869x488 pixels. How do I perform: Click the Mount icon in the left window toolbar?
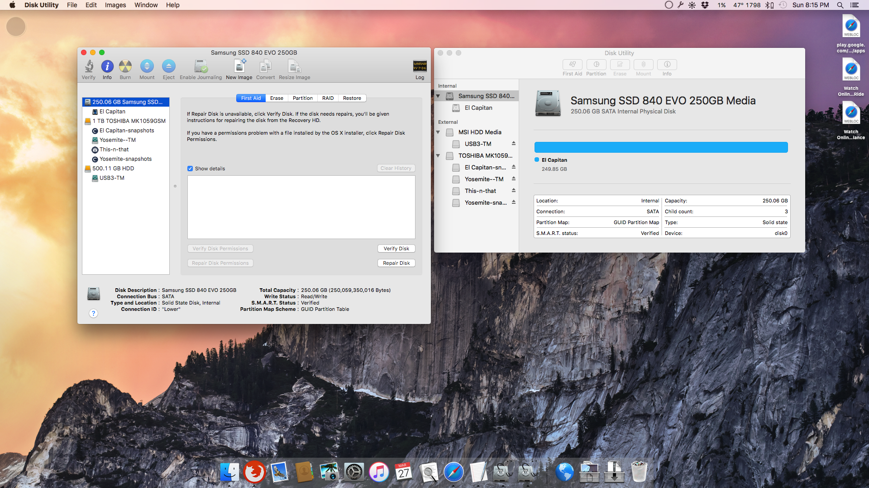point(147,66)
